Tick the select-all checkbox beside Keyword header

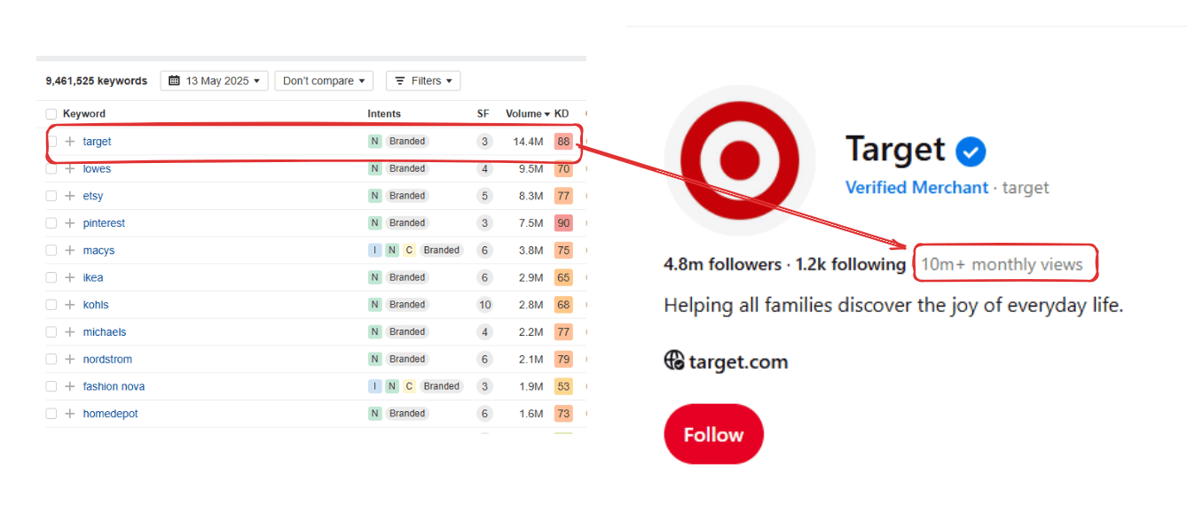[x=51, y=113]
